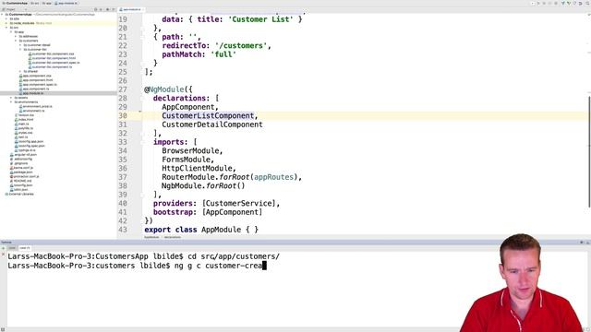
Task: Select customer-list.component.html file
Action: click(x=52, y=58)
